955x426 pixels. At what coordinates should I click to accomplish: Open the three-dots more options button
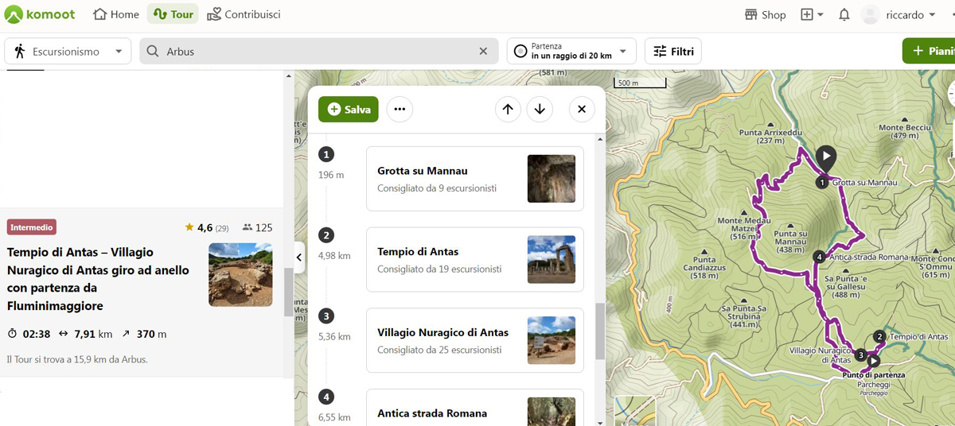pos(400,109)
